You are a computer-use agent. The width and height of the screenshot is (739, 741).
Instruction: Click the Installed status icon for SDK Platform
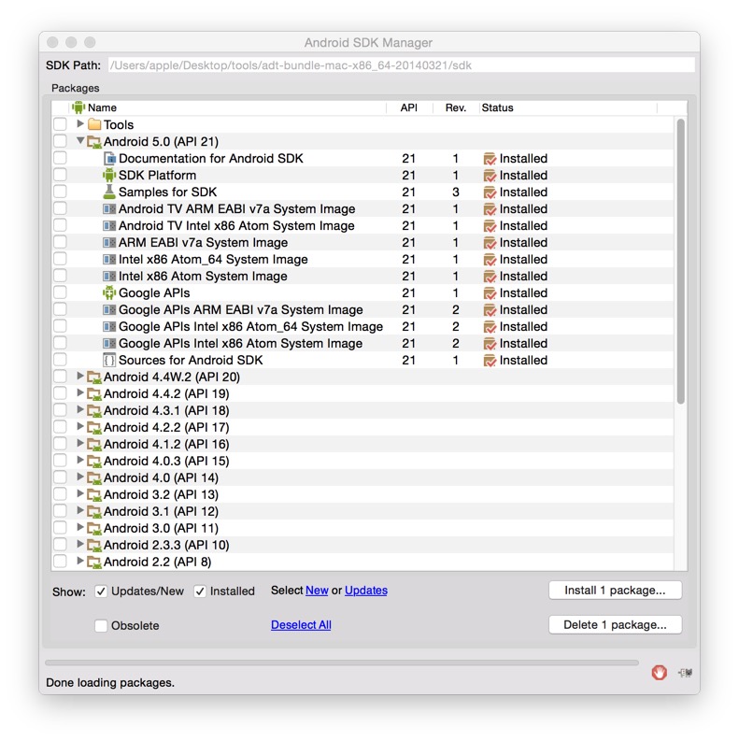(x=490, y=176)
